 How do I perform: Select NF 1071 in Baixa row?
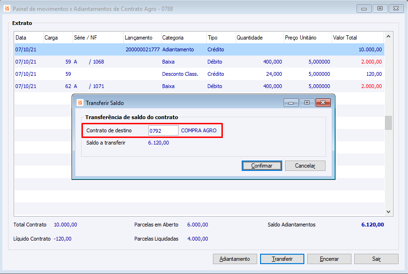[98, 86]
